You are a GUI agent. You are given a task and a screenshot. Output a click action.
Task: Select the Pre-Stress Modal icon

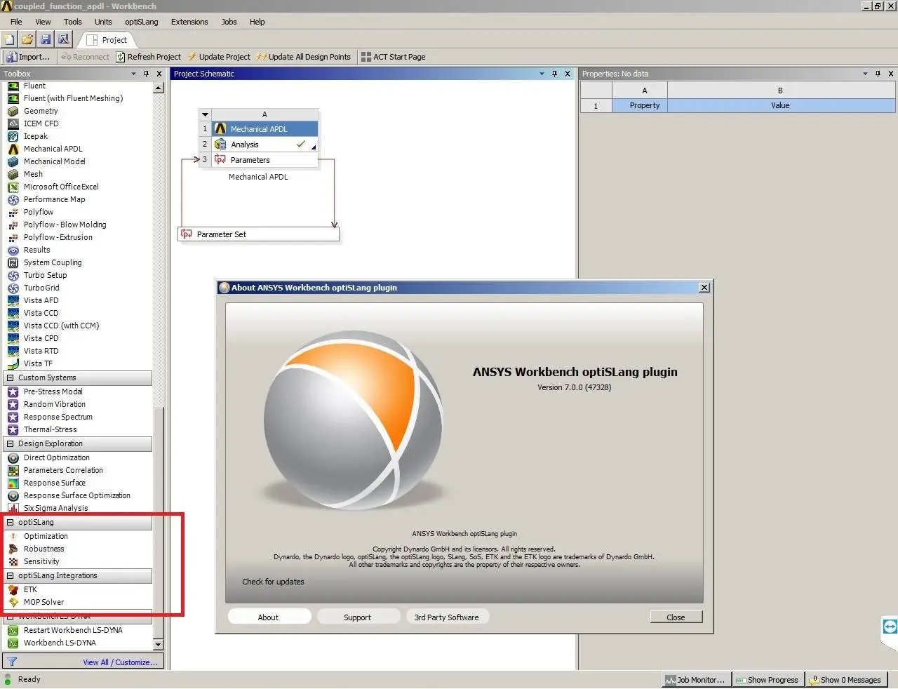tap(13, 392)
